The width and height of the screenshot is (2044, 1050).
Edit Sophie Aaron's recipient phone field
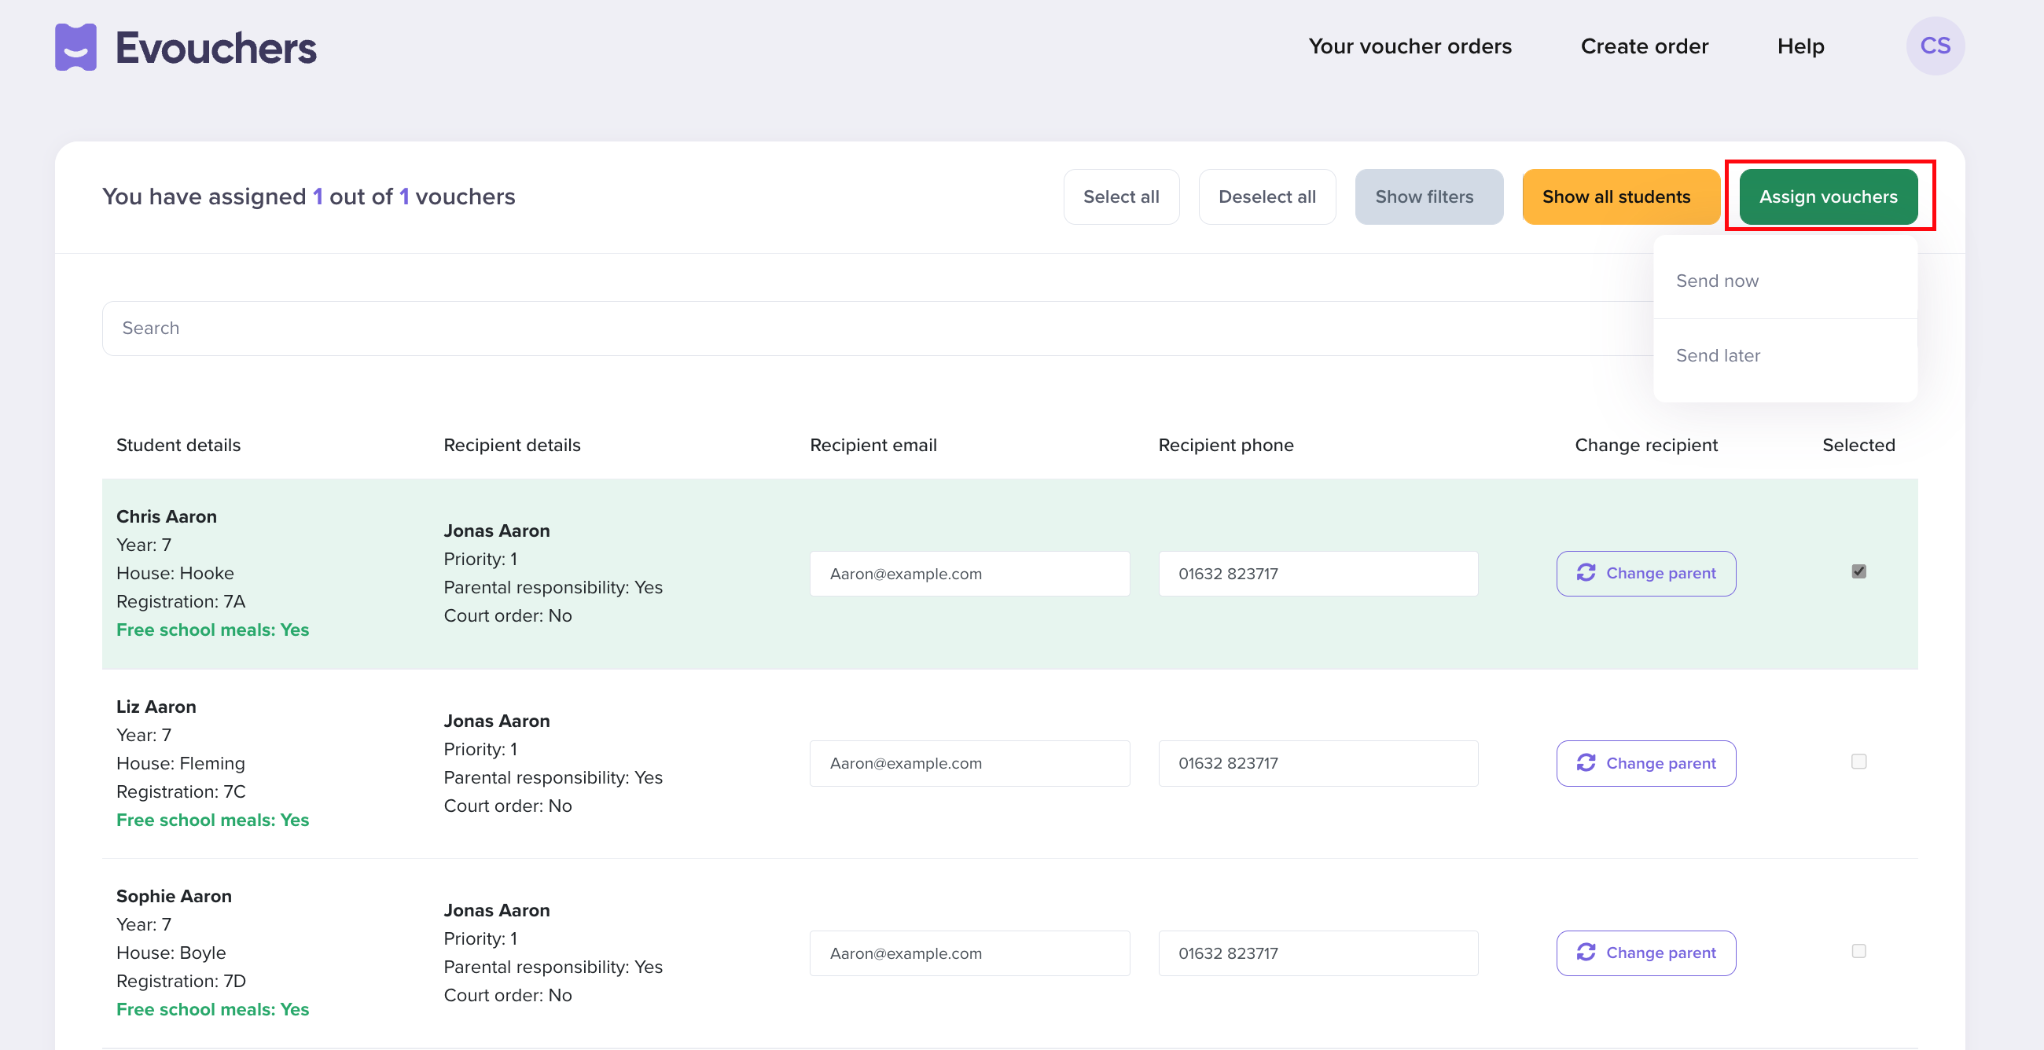1317,953
